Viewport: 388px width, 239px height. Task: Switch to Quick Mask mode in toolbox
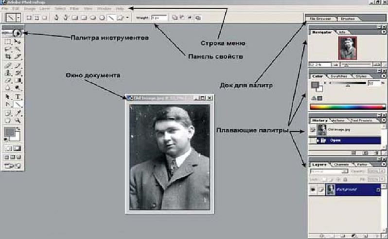tap(17, 148)
